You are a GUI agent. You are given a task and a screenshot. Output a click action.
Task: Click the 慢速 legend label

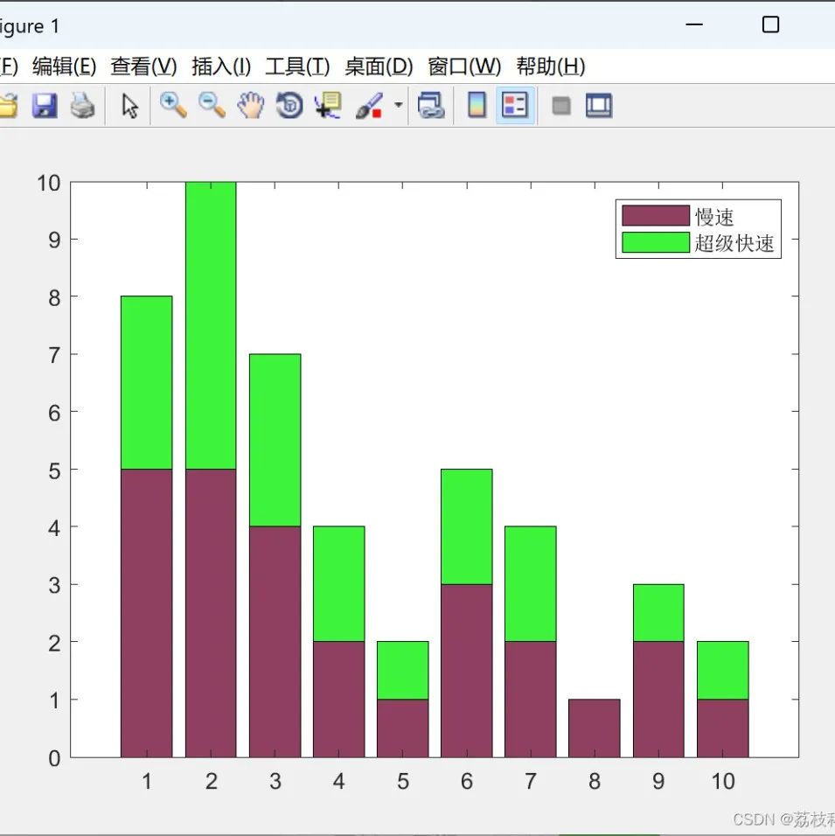point(714,217)
